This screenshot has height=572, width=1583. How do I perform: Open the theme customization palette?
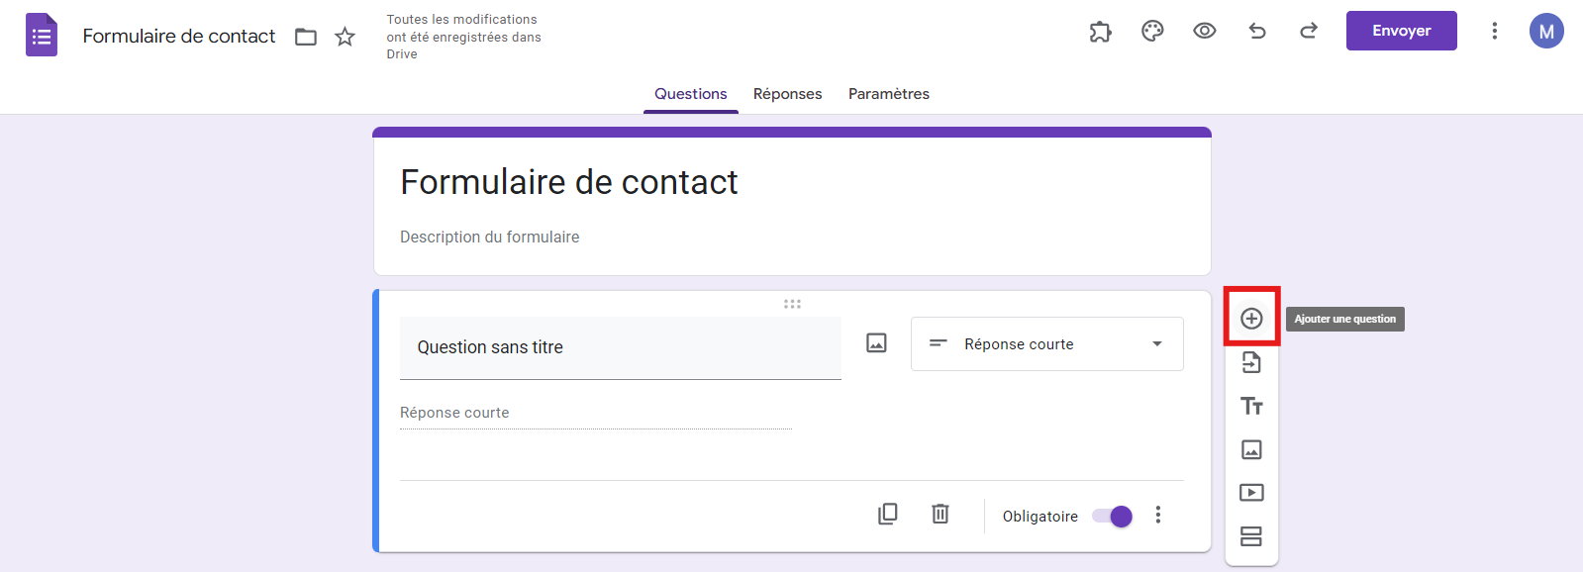click(x=1152, y=32)
